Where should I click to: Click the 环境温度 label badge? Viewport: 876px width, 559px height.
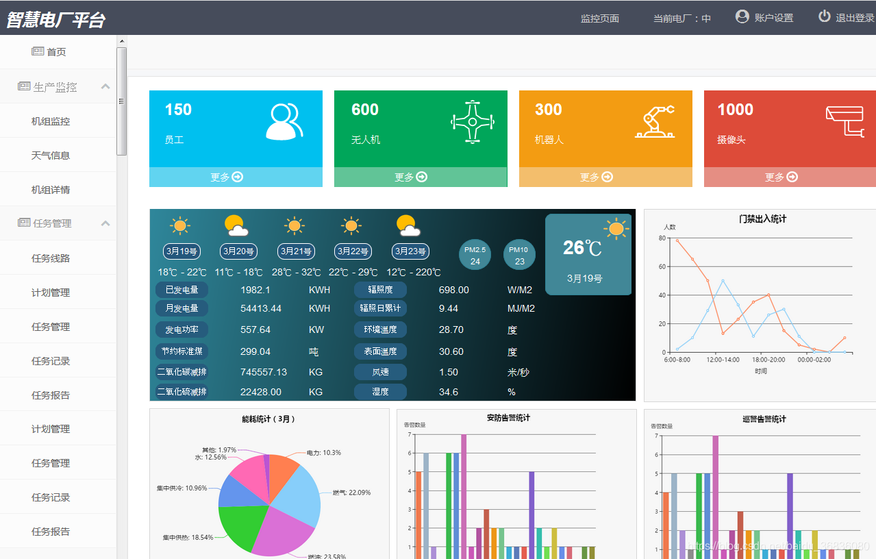380,330
